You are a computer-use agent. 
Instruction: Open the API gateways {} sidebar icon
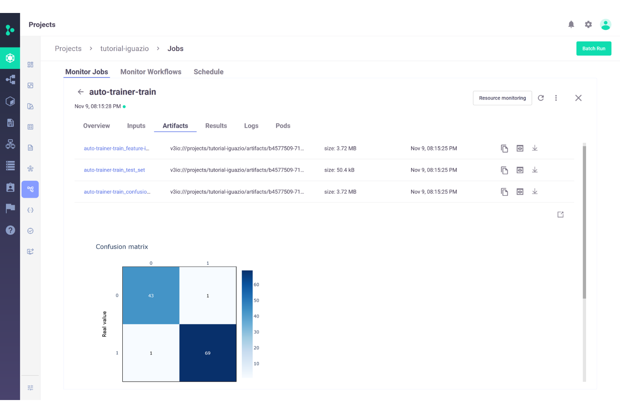coord(30,210)
